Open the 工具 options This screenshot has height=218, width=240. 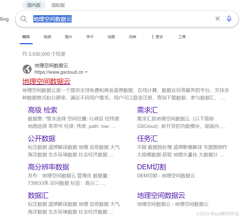(x=182, y=37)
